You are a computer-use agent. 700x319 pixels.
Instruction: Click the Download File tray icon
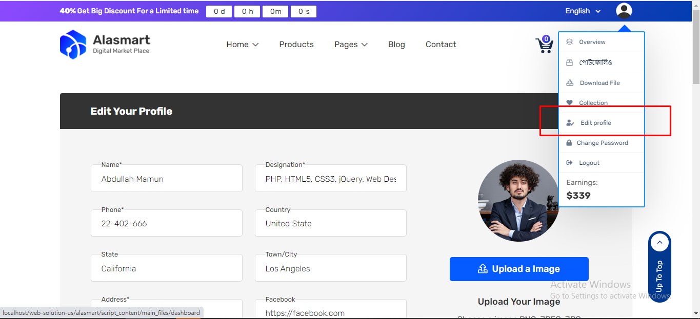569,83
